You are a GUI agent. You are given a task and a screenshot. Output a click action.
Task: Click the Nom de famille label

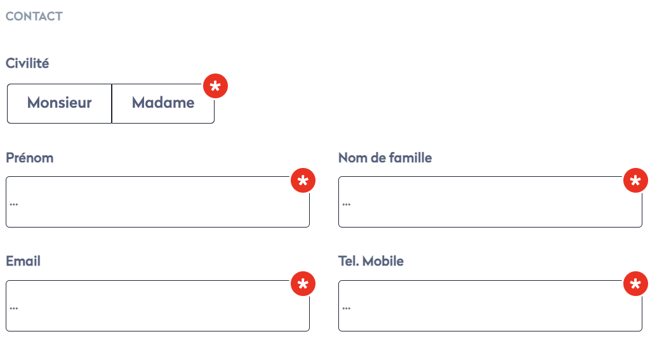385,158
